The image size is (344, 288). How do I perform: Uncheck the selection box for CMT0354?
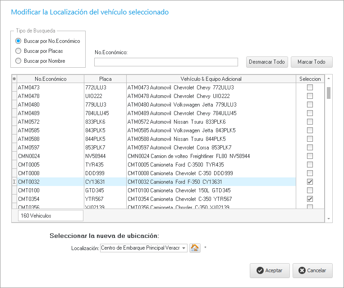(310, 199)
